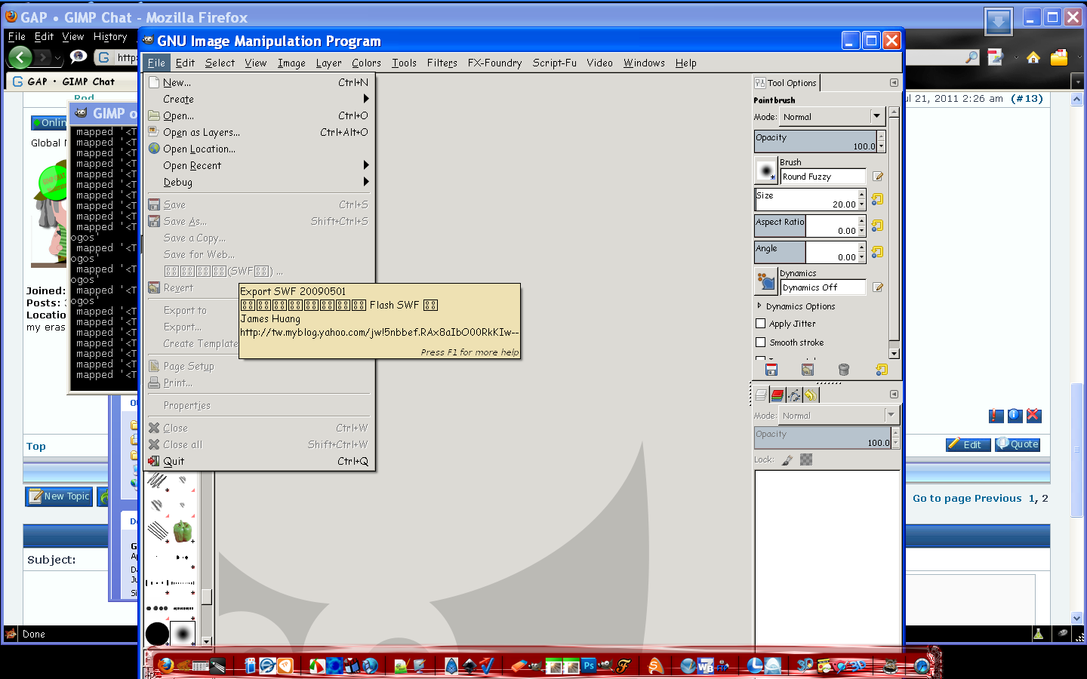Viewport: 1087px width, 679px height.
Task: Reset all tool options icon at panel bottom
Action: (x=881, y=370)
